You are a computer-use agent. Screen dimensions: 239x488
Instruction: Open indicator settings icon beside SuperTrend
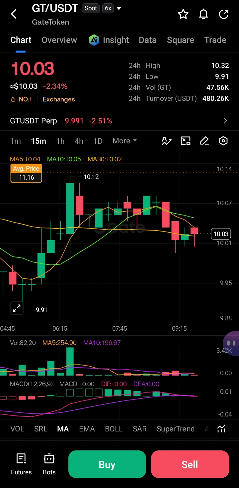point(221,429)
